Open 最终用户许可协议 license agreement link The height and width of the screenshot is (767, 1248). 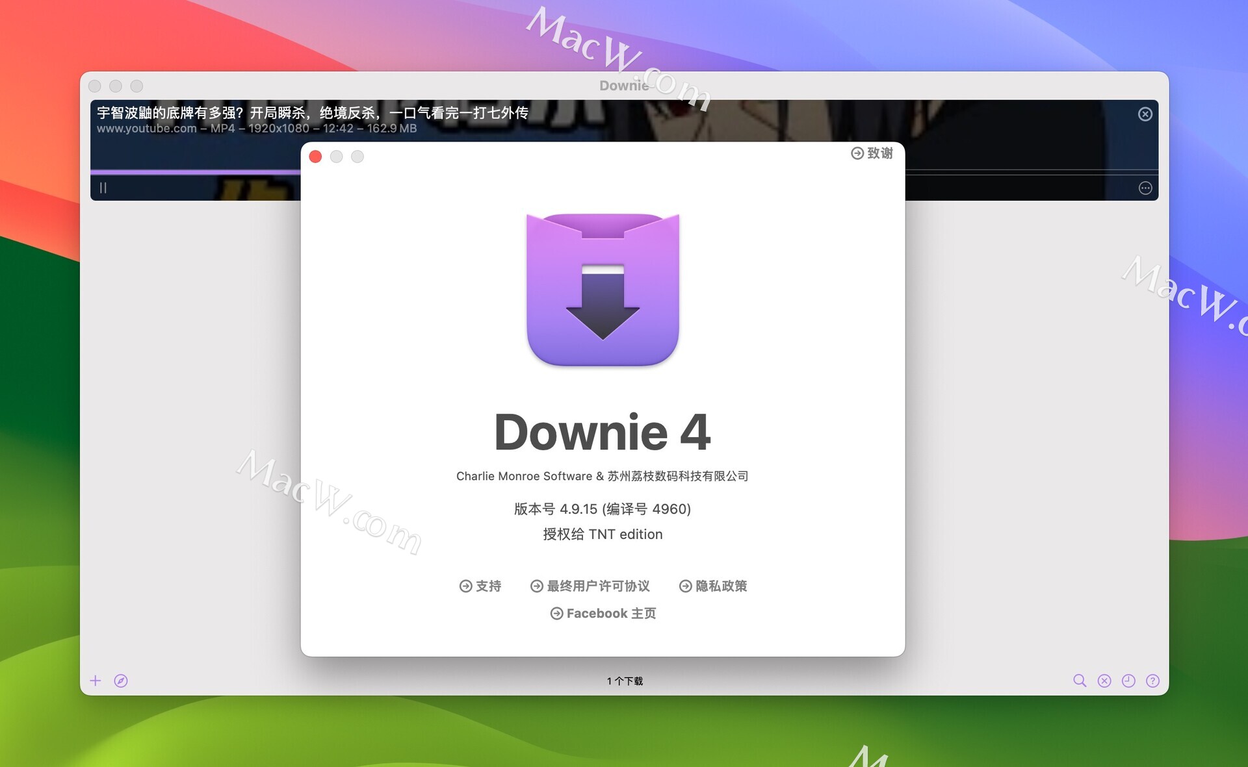point(590,586)
